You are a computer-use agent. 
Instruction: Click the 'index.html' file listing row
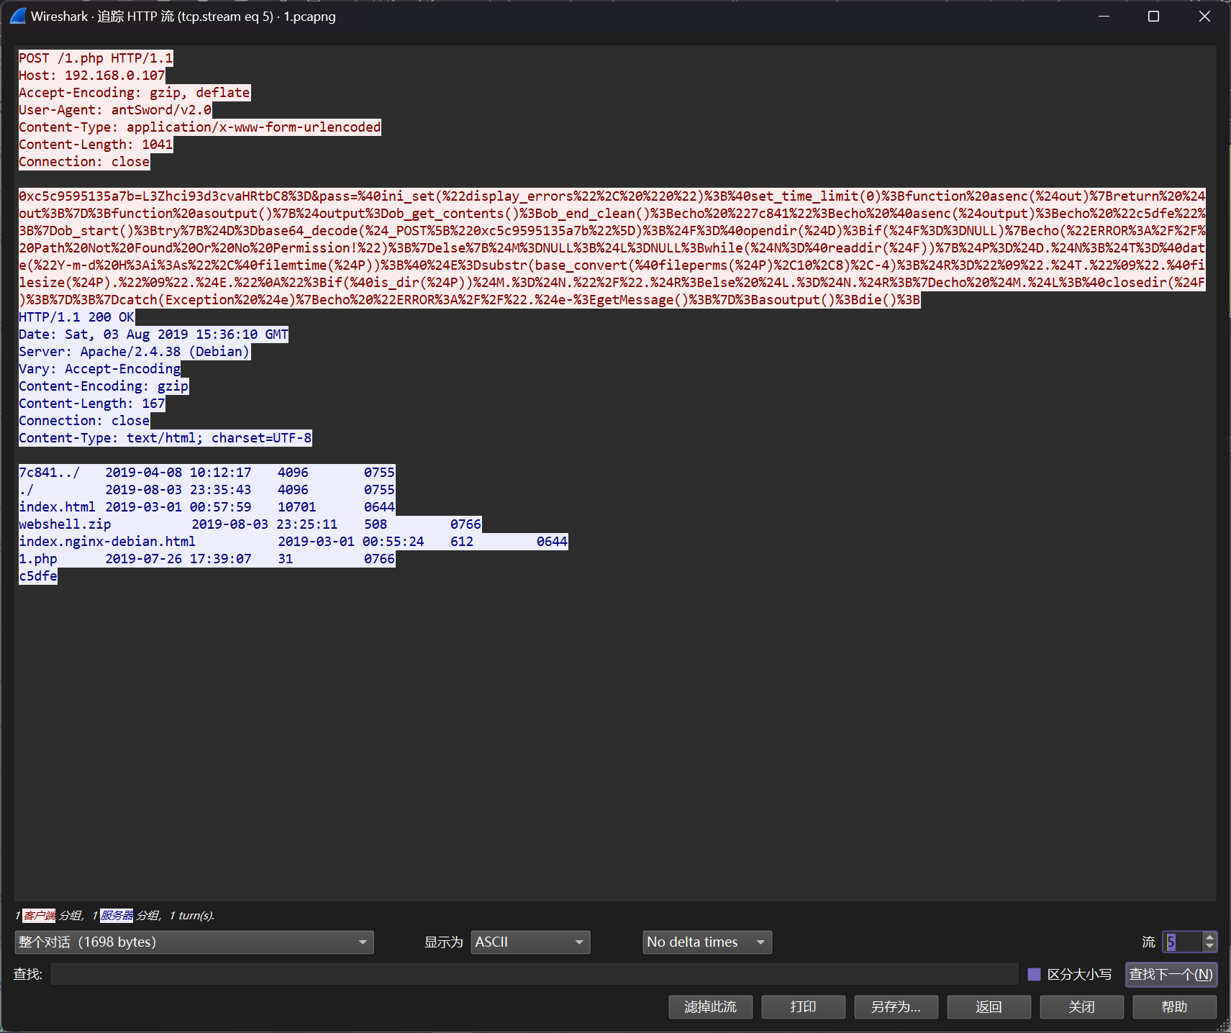point(207,507)
